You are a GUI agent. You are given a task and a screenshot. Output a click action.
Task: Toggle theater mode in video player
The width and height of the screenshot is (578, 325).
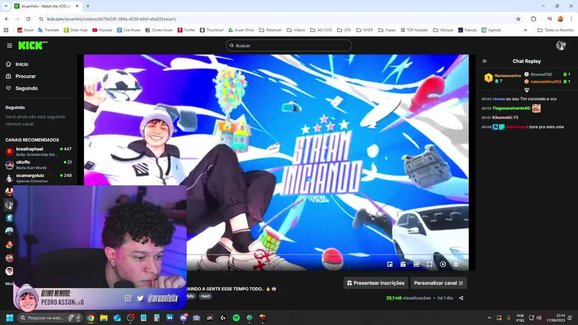pos(416,265)
